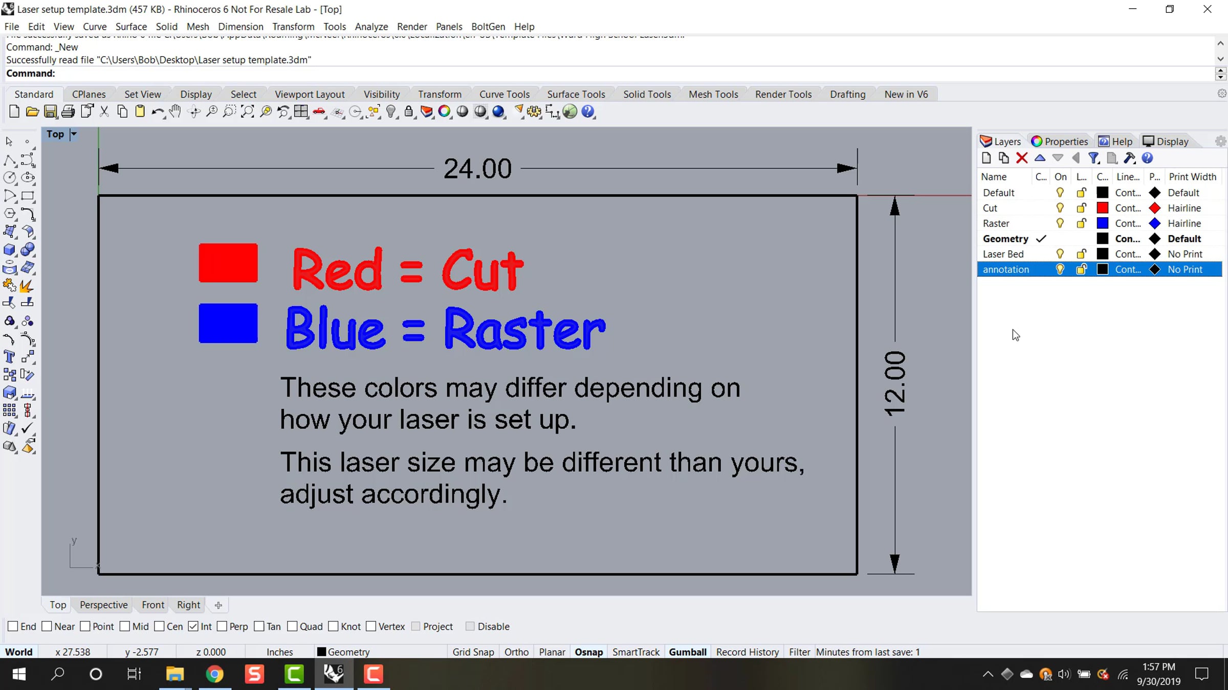Open the Curve menu

pyautogui.click(x=95, y=27)
